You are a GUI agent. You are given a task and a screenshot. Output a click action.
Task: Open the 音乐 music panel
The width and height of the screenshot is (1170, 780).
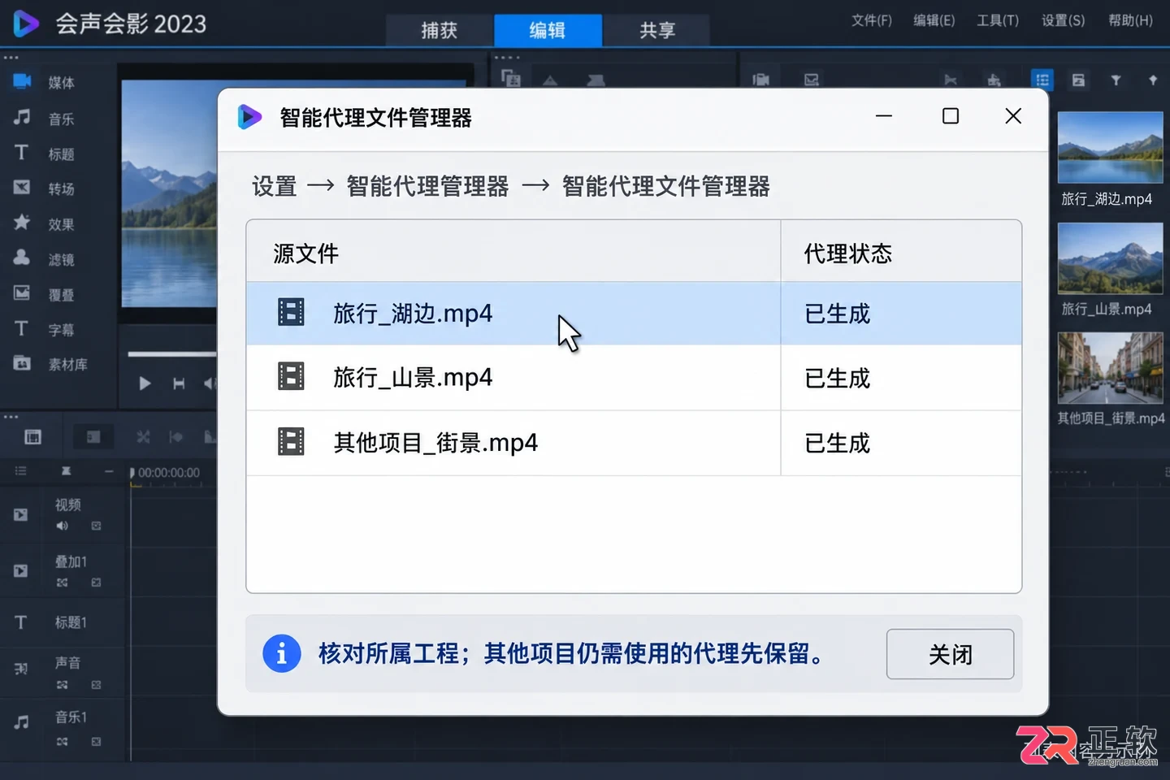click(x=44, y=119)
